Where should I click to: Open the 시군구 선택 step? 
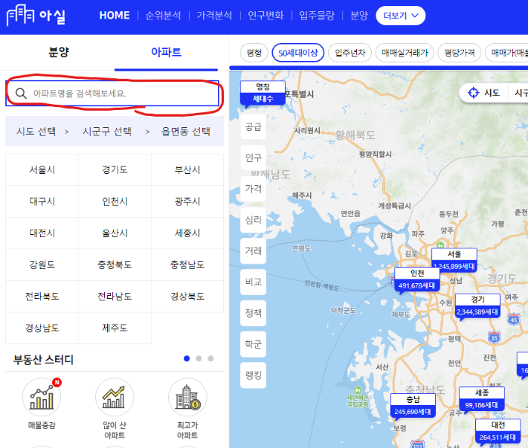click(x=107, y=132)
